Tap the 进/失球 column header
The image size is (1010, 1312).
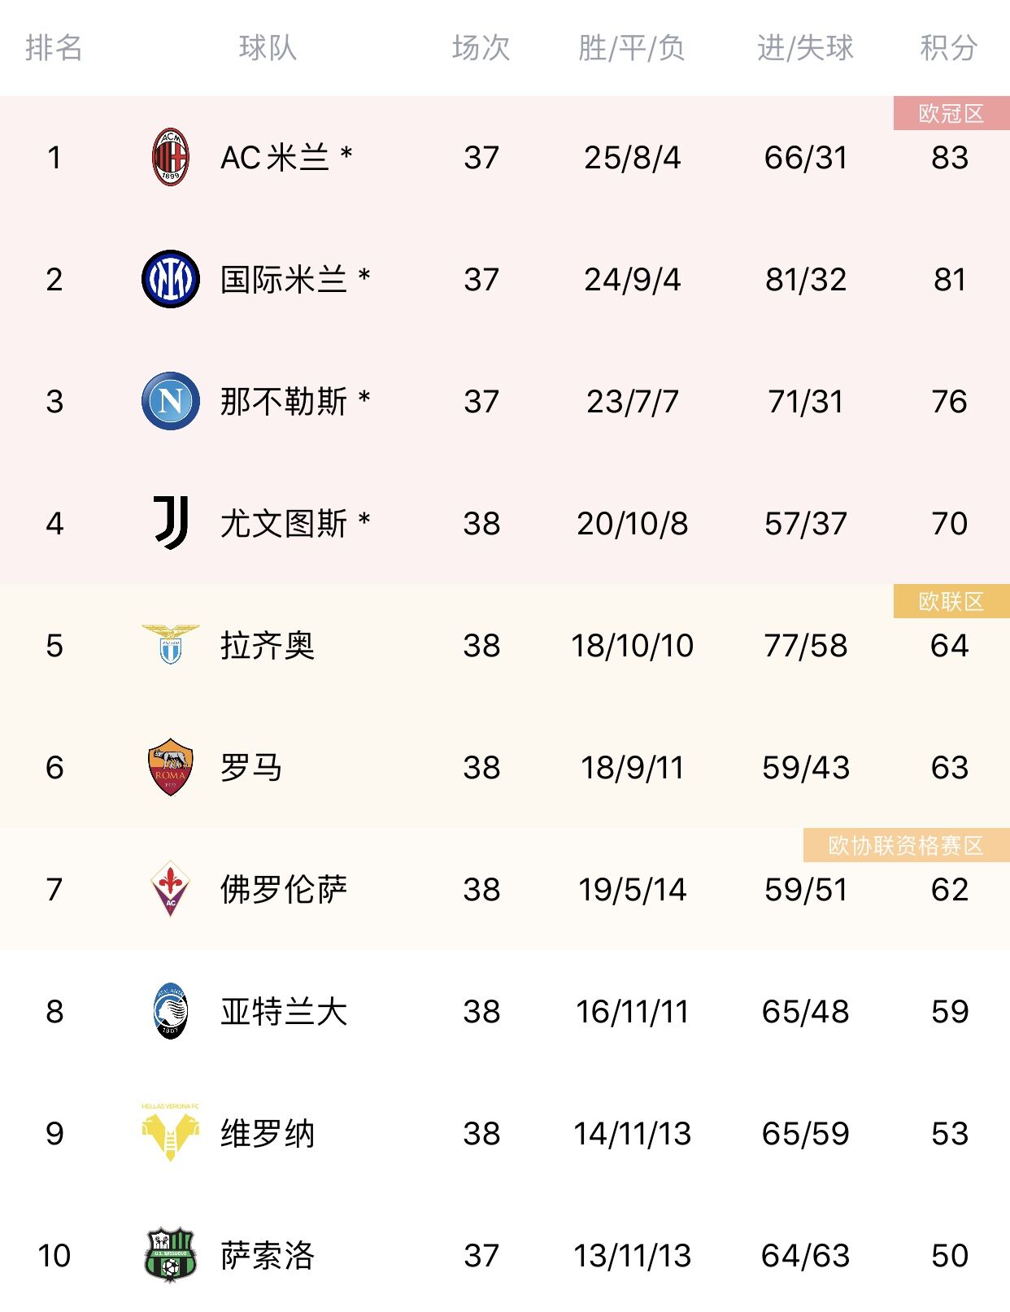tap(805, 48)
